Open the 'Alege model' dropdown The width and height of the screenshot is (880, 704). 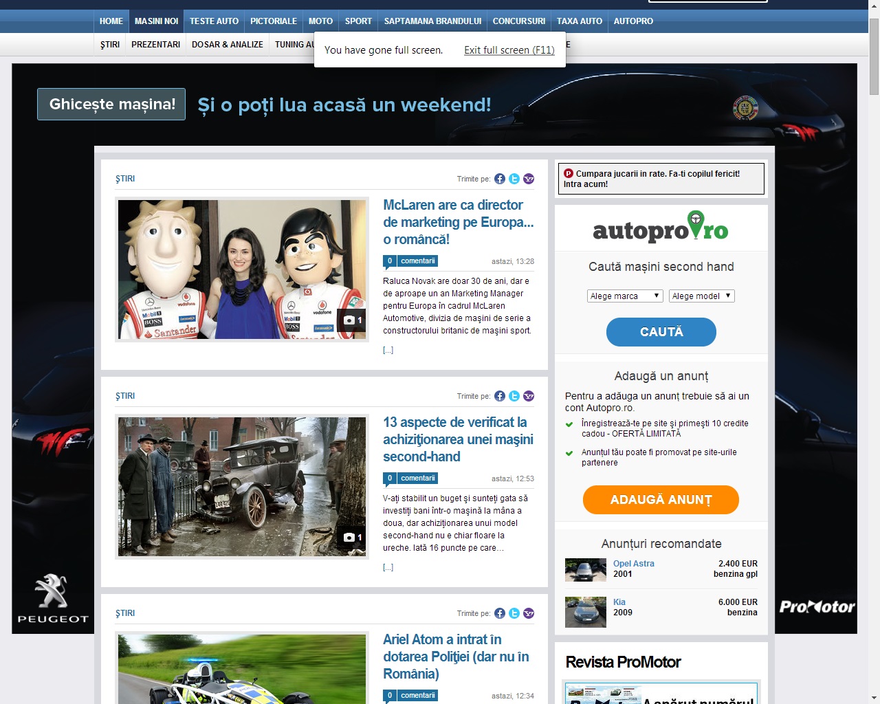click(701, 296)
